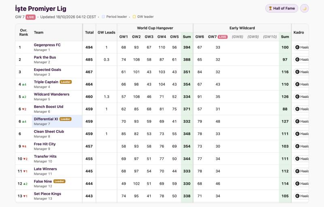
Task: Click the Haaland player chip in Late Winners row
Action: tap(301, 171)
